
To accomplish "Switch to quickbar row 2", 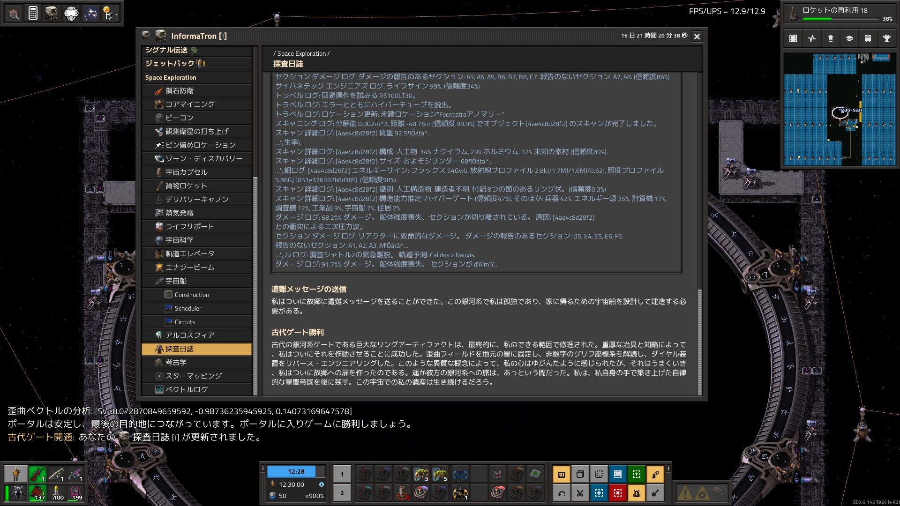I will point(342,493).
